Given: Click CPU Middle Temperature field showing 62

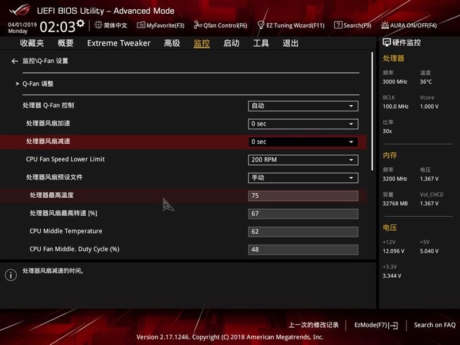Looking at the screenshot, I should point(303,232).
